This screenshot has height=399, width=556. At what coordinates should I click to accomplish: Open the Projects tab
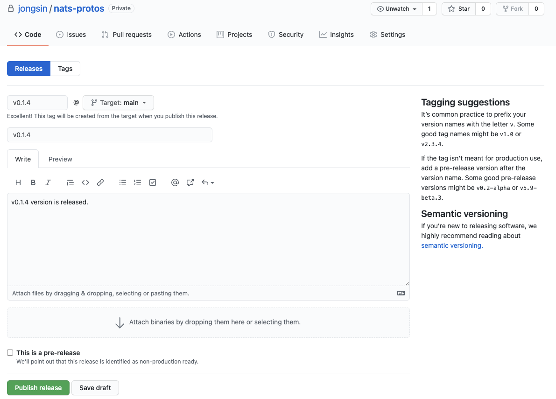click(234, 35)
